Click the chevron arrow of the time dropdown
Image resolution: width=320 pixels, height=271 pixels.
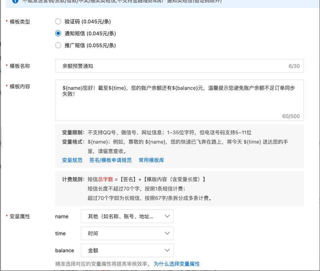[167, 233]
